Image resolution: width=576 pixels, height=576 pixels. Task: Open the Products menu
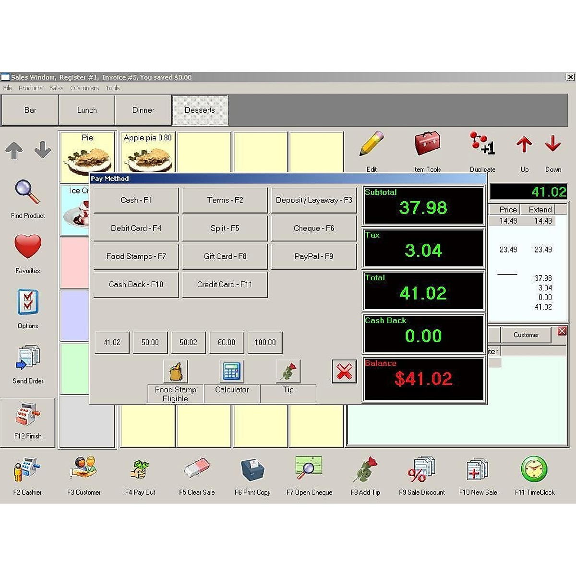[x=31, y=88]
